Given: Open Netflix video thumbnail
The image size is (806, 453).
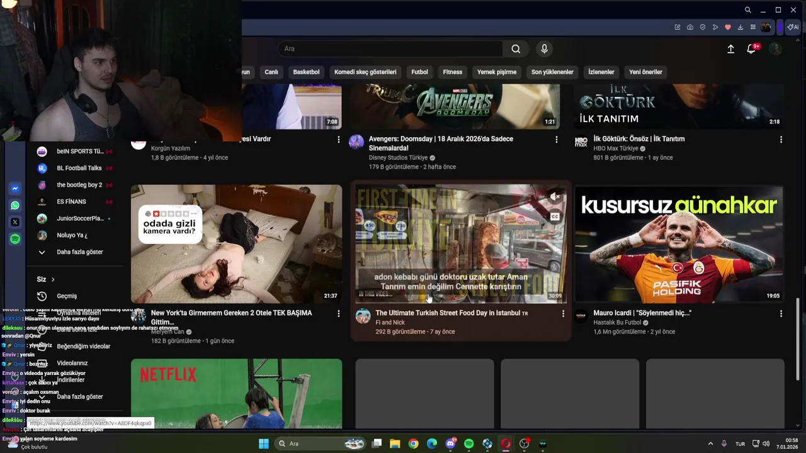Looking at the screenshot, I should click(x=236, y=393).
